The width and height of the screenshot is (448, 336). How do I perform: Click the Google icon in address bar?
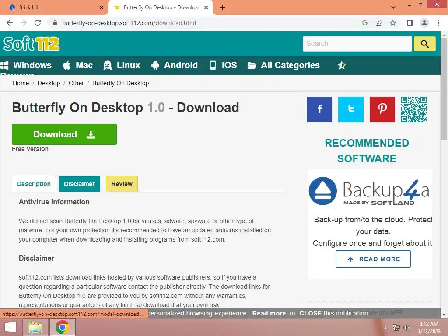pyautogui.click(x=364, y=23)
